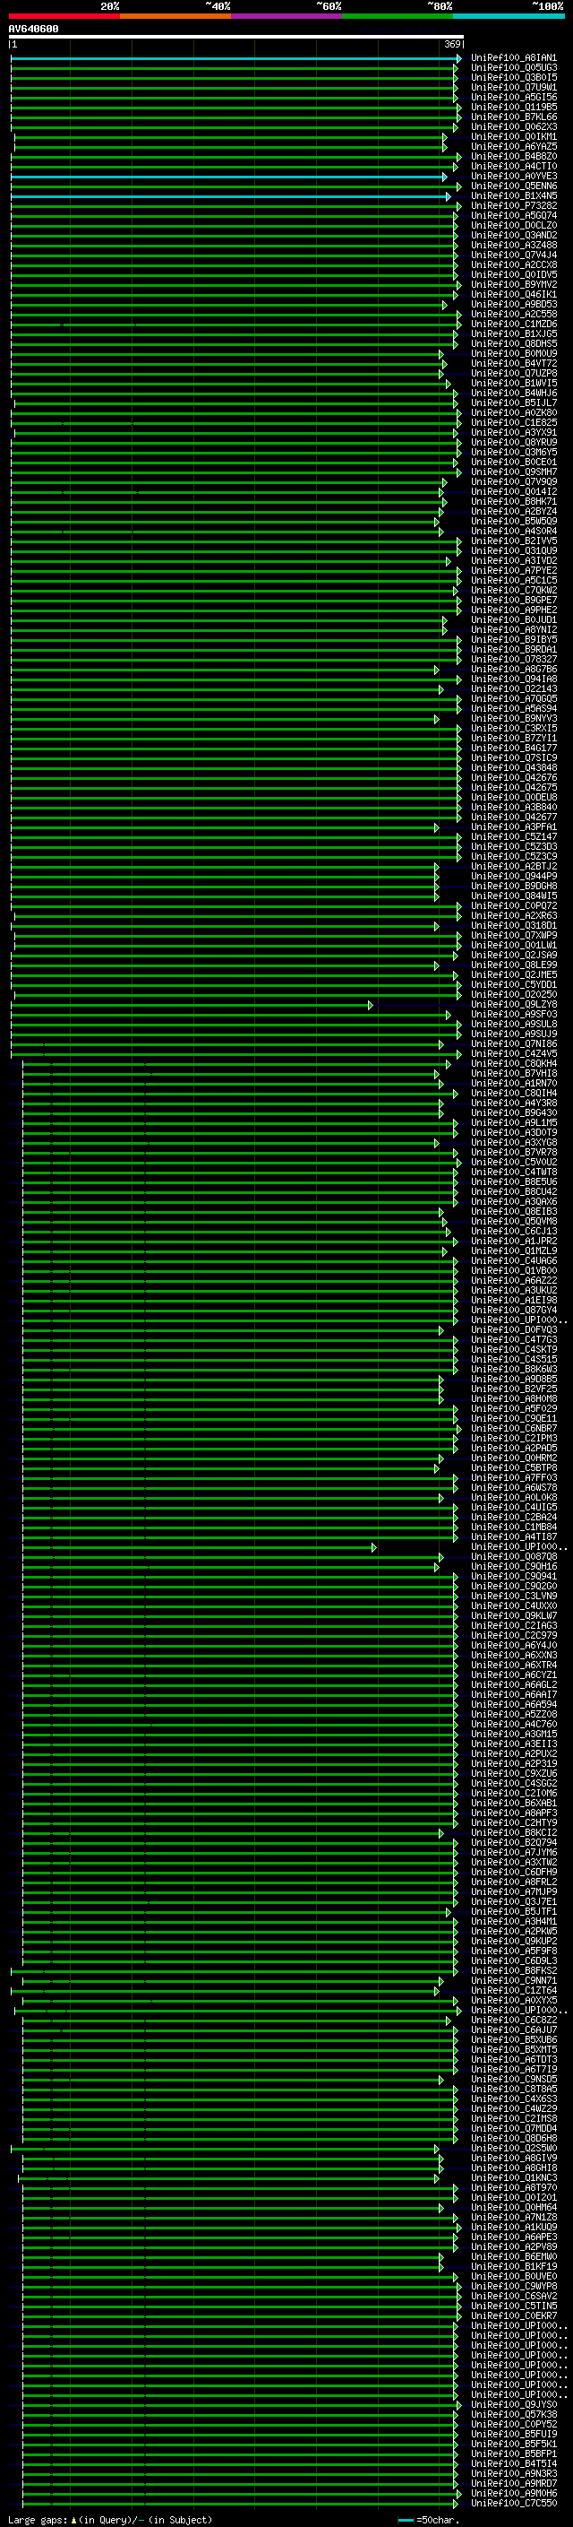Image resolution: width=573 pixels, height=2527 pixels.
Task: Open hit UniRef100_A3Z488
Action: click(x=513, y=246)
